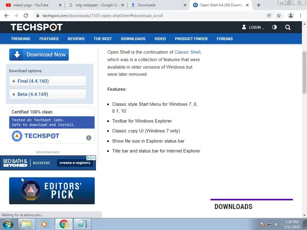Click Chrome icon in taskbar

64,224
